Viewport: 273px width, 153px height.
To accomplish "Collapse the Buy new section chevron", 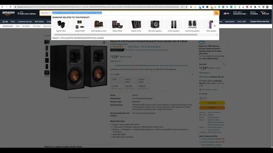I will coord(224,64).
